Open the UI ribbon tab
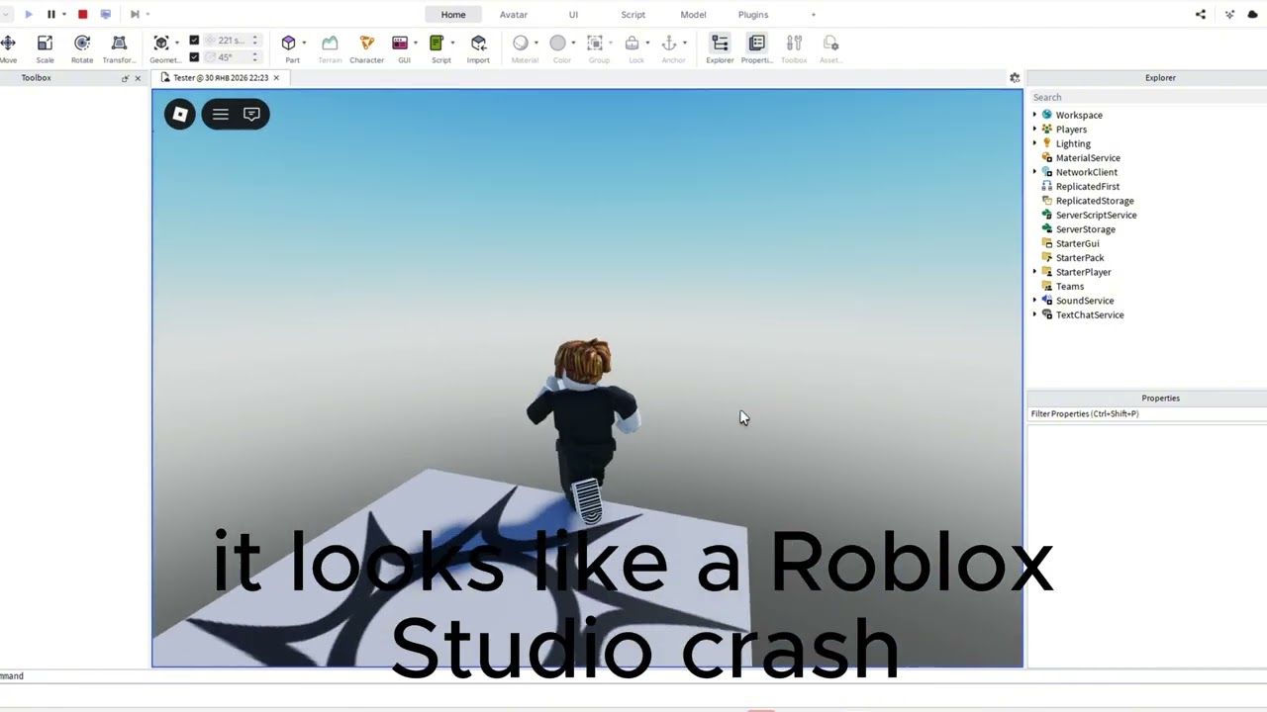Screen dimensions: 1267x712 click(573, 15)
